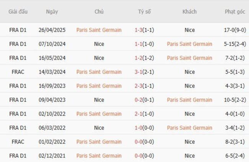Click the Paris Saint Germain link in the 09/04/2023 row
The height and width of the screenshot is (162, 249).
189,100
